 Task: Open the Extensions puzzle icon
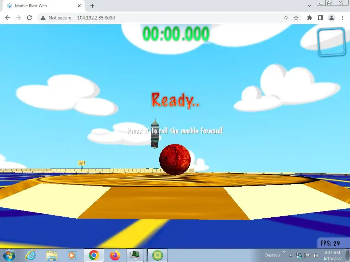pyautogui.click(x=310, y=18)
